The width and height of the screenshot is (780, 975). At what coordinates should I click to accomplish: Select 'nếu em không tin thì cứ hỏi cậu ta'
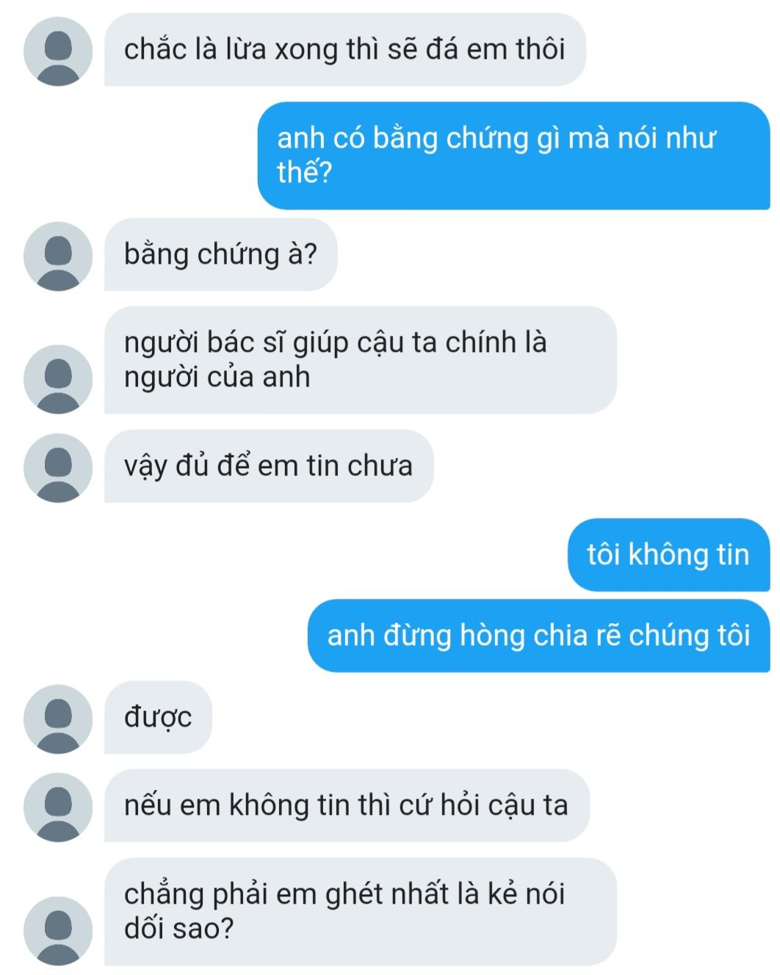click(x=347, y=805)
